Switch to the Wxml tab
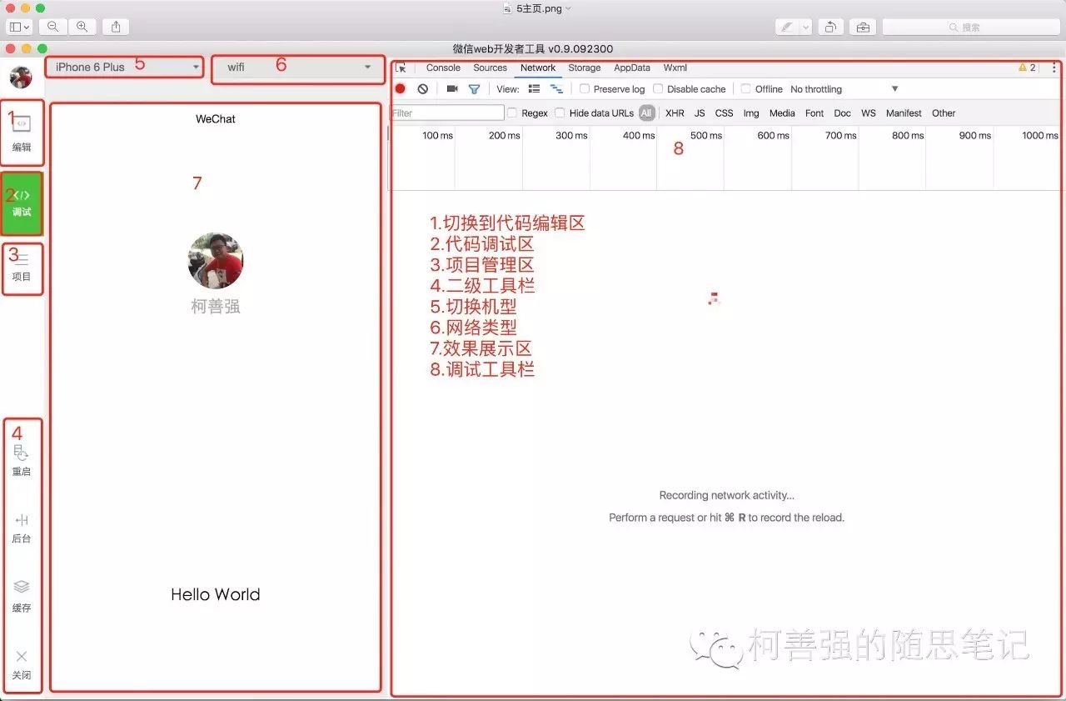This screenshot has width=1066, height=701. pyautogui.click(x=675, y=68)
